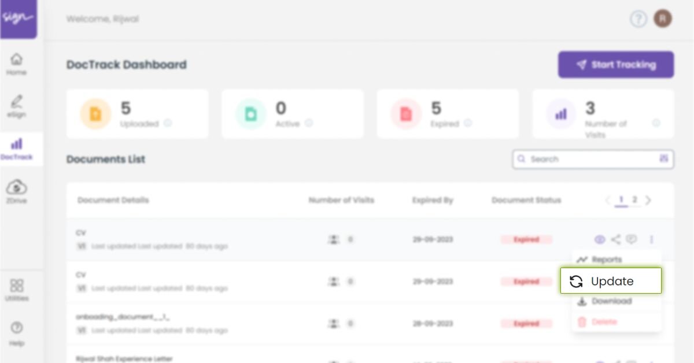Viewport: 694px width, 363px height.
Task: Show info tooltip for Number of Visits card
Action: (x=656, y=123)
